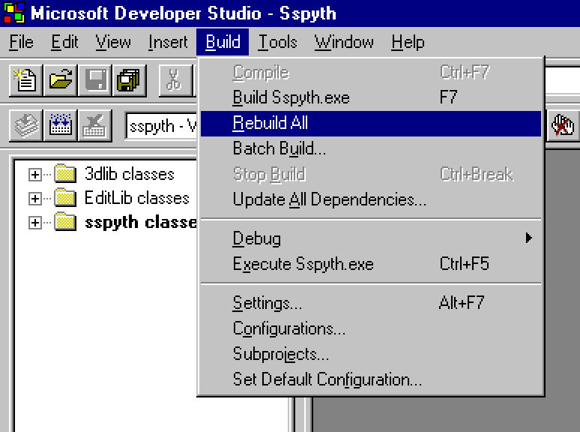
Task: Open the Window menu
Action: 344,42
